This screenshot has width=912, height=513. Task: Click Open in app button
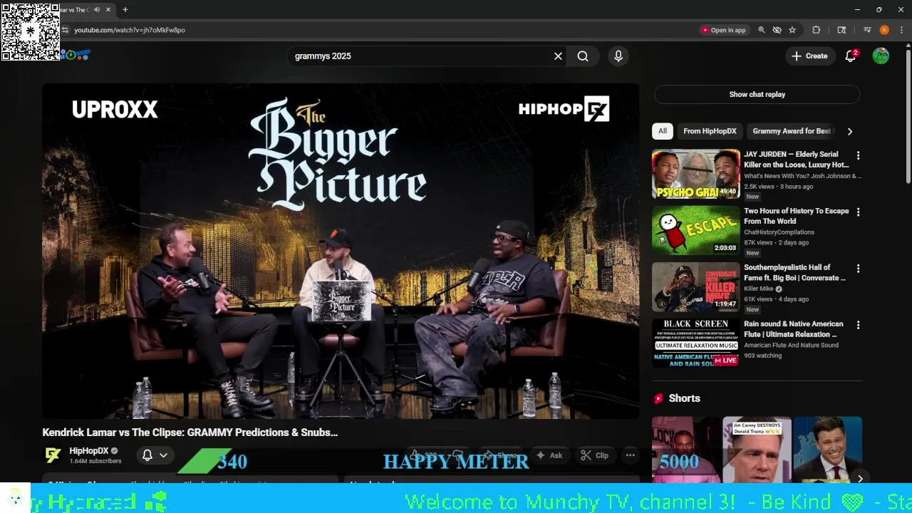pyautogui.click(x=724, y=30)
